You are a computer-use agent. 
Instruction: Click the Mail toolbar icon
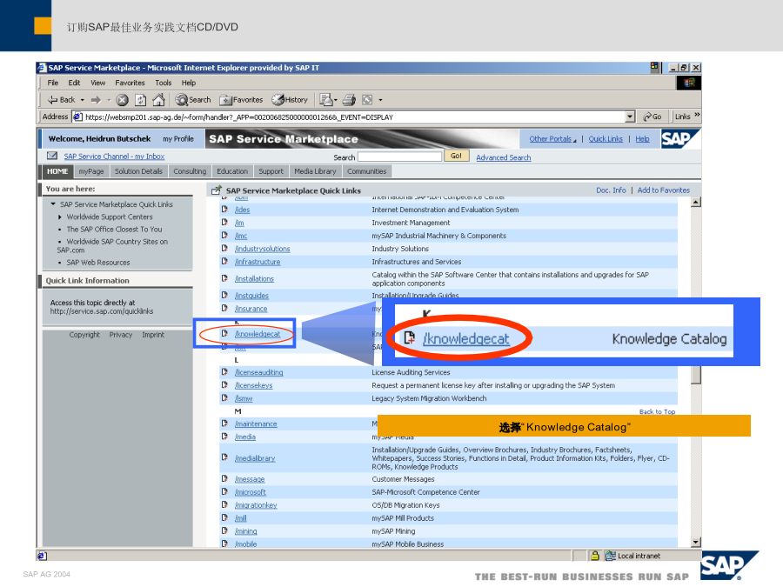(x=326, y=100)
